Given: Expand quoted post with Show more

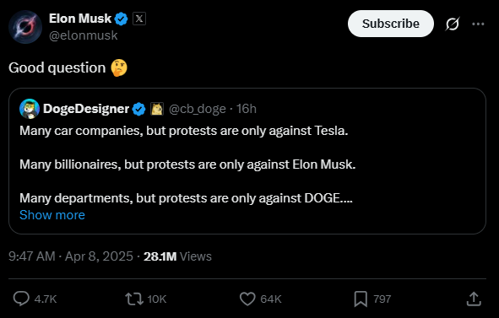Looking at the screenshot, I should tap(52, 215).
